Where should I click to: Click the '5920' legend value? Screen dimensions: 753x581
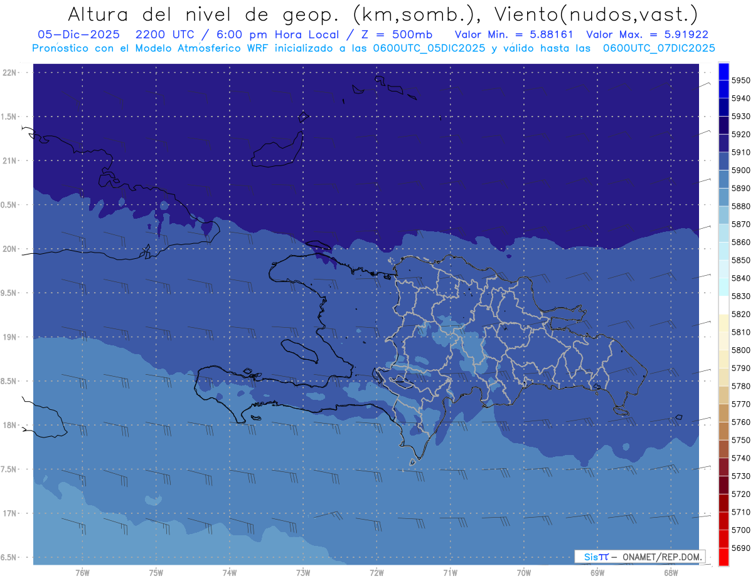741,134
